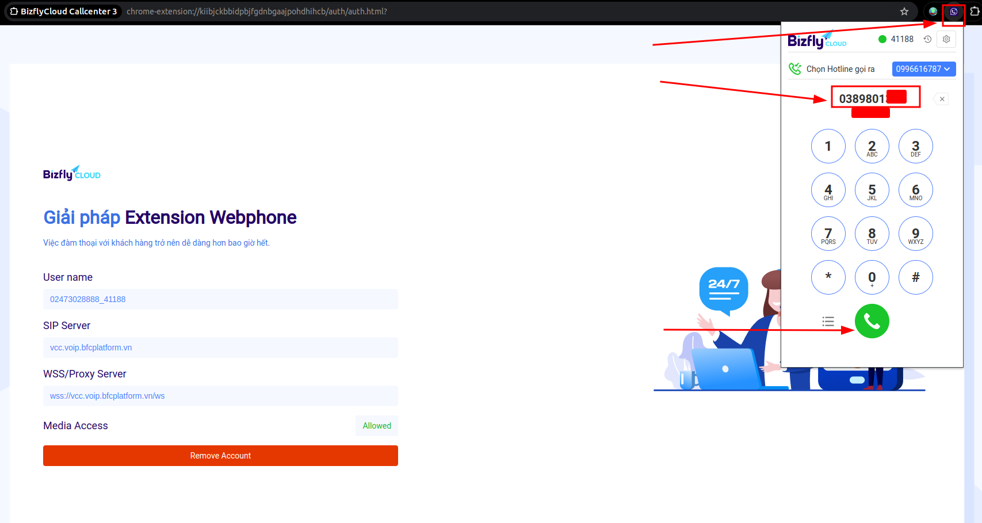The height and width of the screenshot is (523, 982).
Task: Click the 'Chọn Hotline gọi ra' label
Action: (840, 69)
